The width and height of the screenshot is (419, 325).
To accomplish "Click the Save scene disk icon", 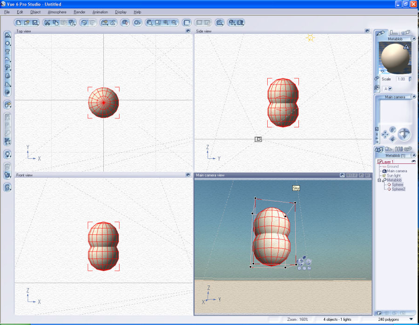I will pyautogui.click(x=35, y=22).
